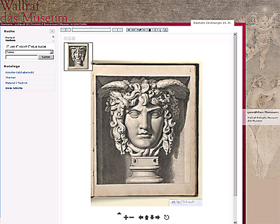Click third view-mode icon in toolbar
This screenshot has width=280, height=224.
139,30
